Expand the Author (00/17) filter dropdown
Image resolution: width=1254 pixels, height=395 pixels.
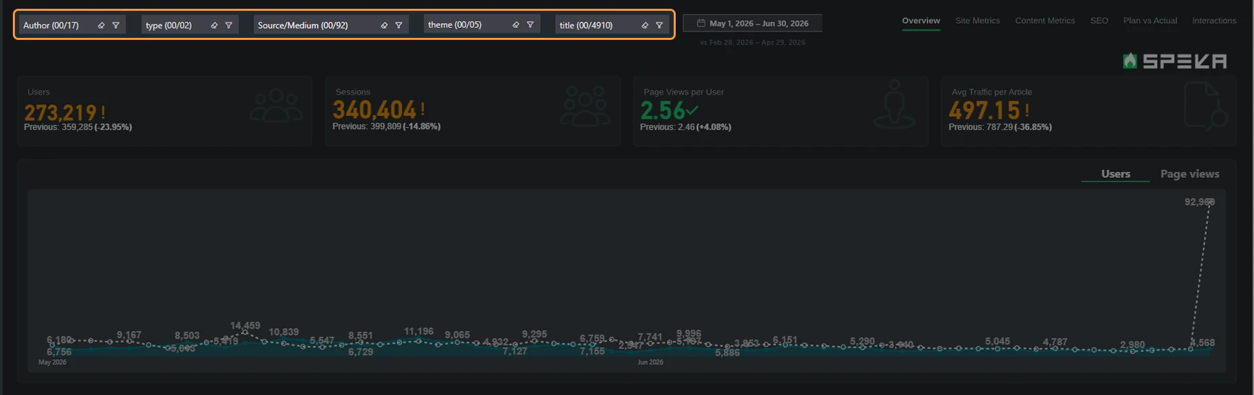point(72,25)
